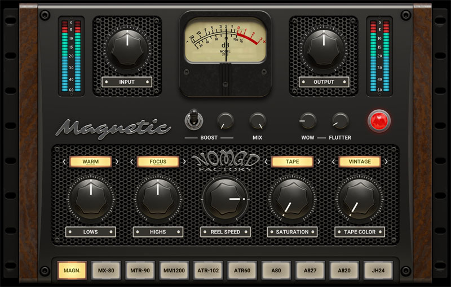This screenshot has height=287, width=451.
Task: Switch WARM mode with right arrow
Action: pos(117,162)
